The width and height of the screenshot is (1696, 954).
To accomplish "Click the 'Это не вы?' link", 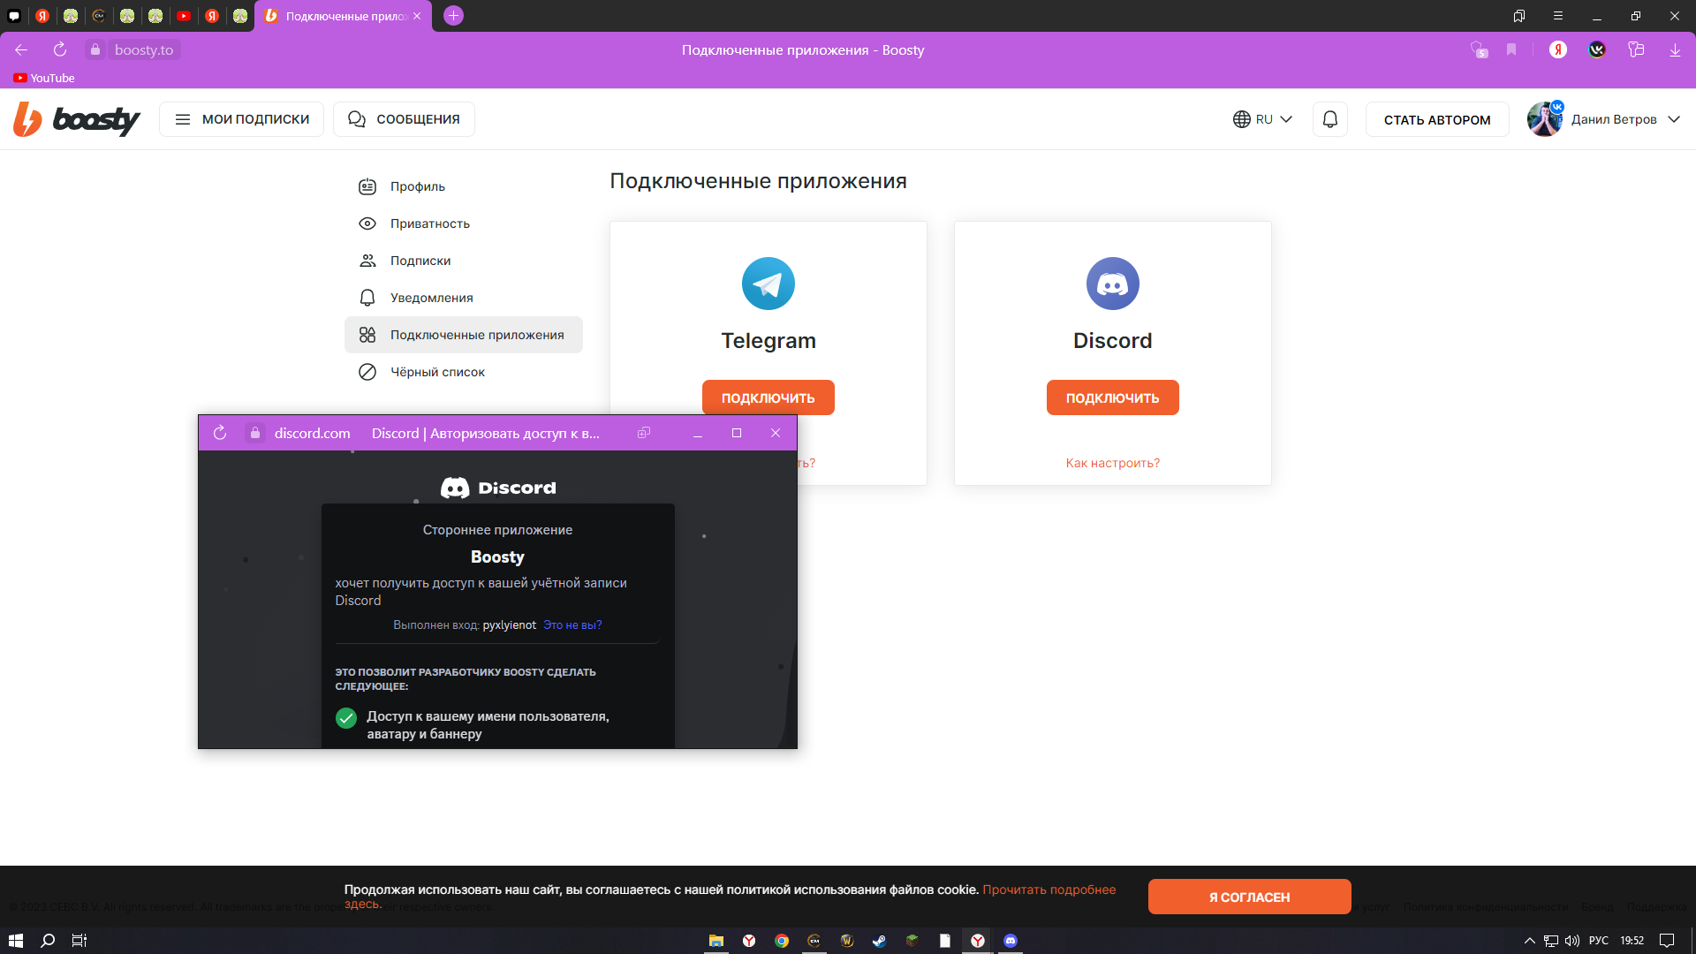I will pos(572,625).
